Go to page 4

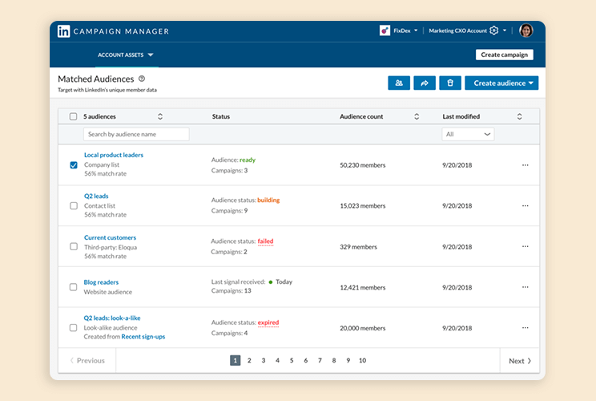click(277, 360)
